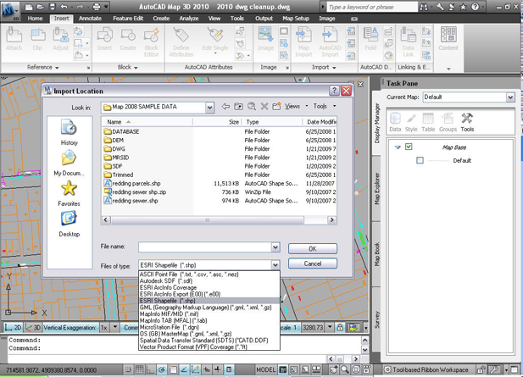Open the Data menu in Task Pane

pos(395,122)
